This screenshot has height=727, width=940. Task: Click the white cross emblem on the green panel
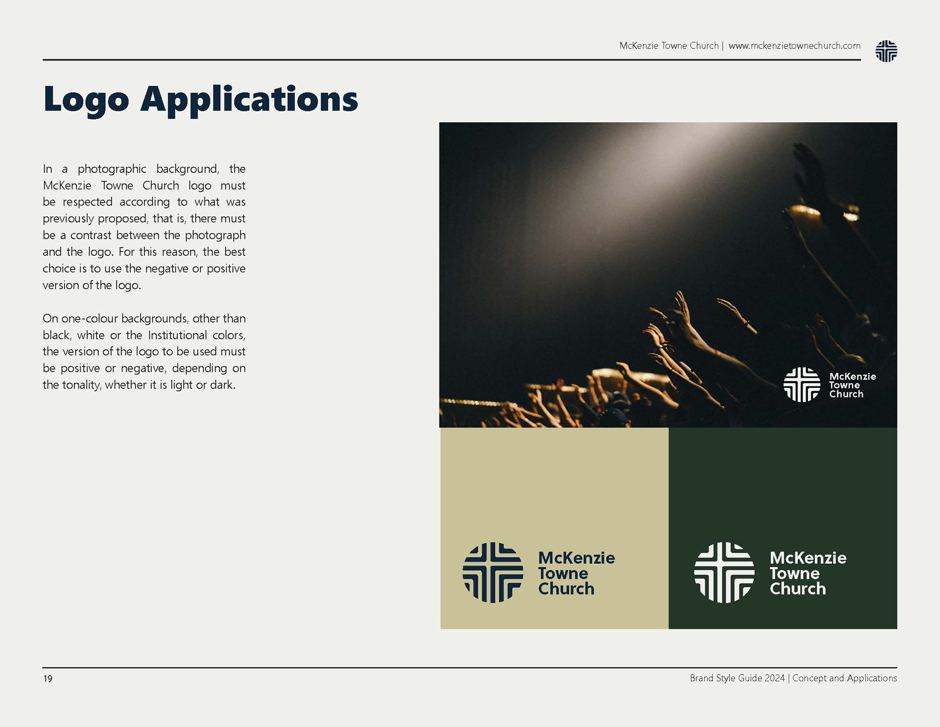pos(724,572)
